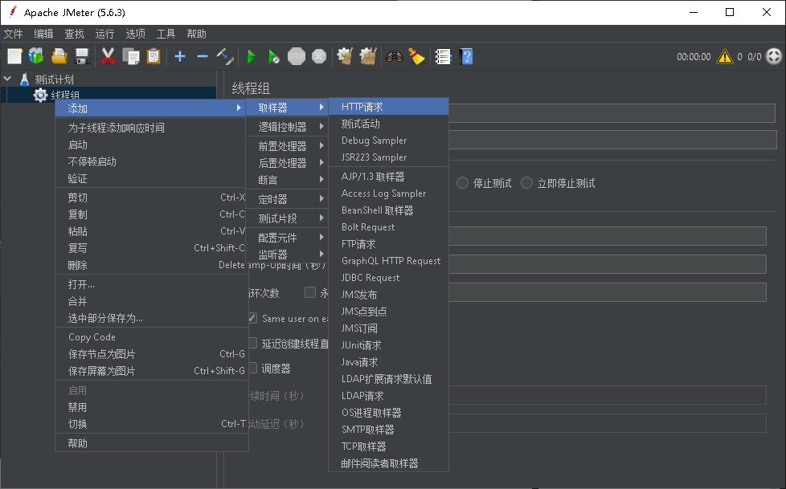Screen dimensions: 786x489
Task: Click 验证 in context menu
Action: pos(152,178)
